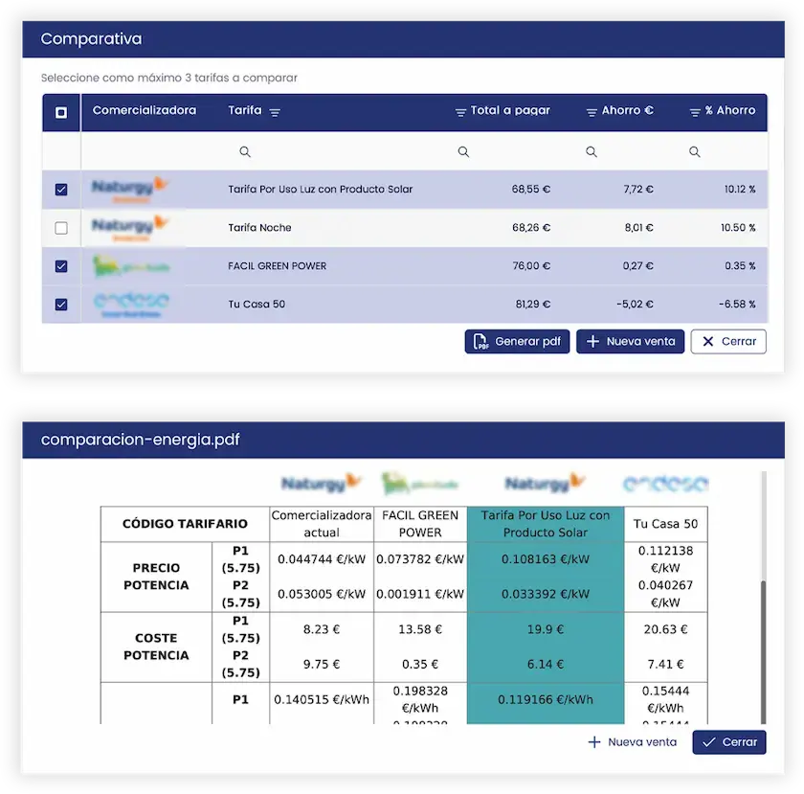Sort table by Comercializadora column header
This screenshot has height=794, width=804.
point(145,111)
